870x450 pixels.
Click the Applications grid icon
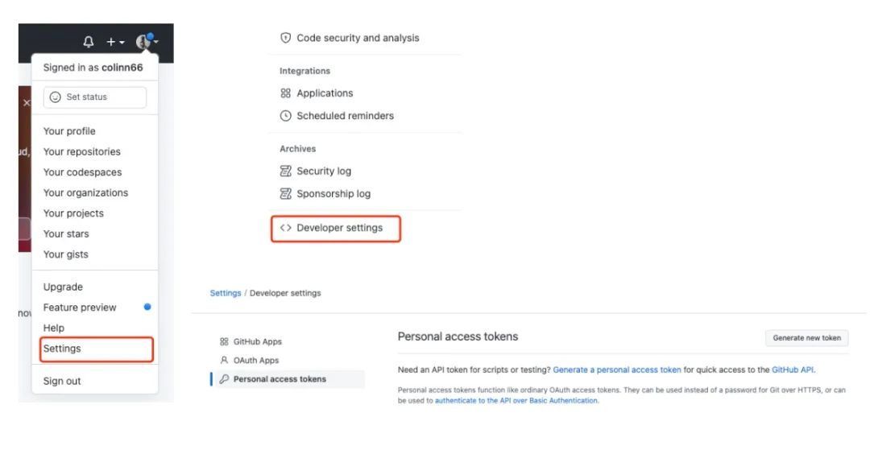(285, 93)
